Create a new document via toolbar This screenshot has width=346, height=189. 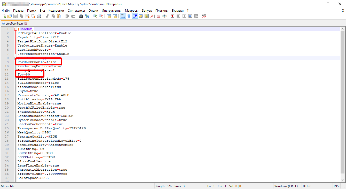tap(4, 16)
